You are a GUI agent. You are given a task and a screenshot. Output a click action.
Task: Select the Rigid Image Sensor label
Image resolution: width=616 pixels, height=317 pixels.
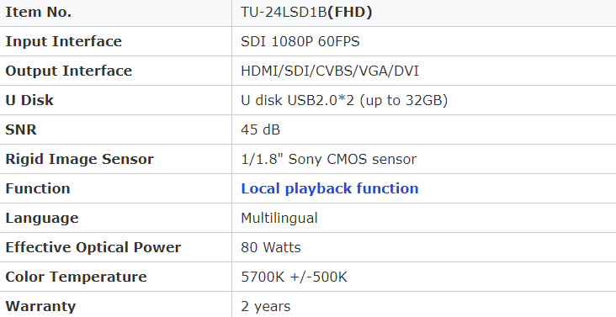click(x=79, y=159)
